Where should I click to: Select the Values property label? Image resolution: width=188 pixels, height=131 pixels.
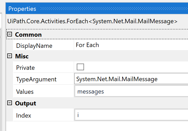(25, 92)
